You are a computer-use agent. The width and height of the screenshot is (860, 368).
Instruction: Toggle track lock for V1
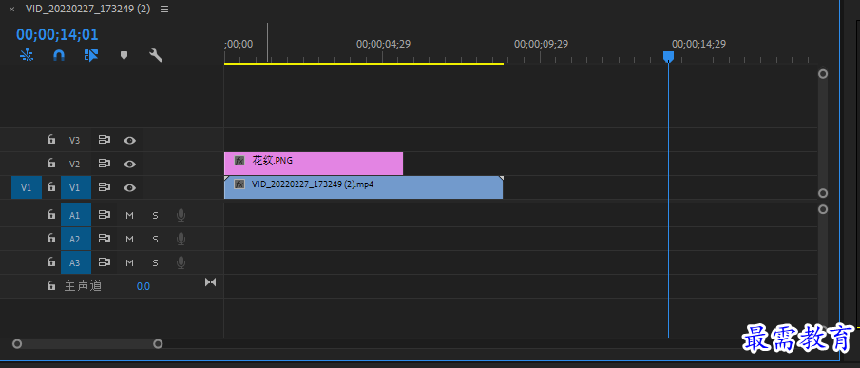pos(51,187)
